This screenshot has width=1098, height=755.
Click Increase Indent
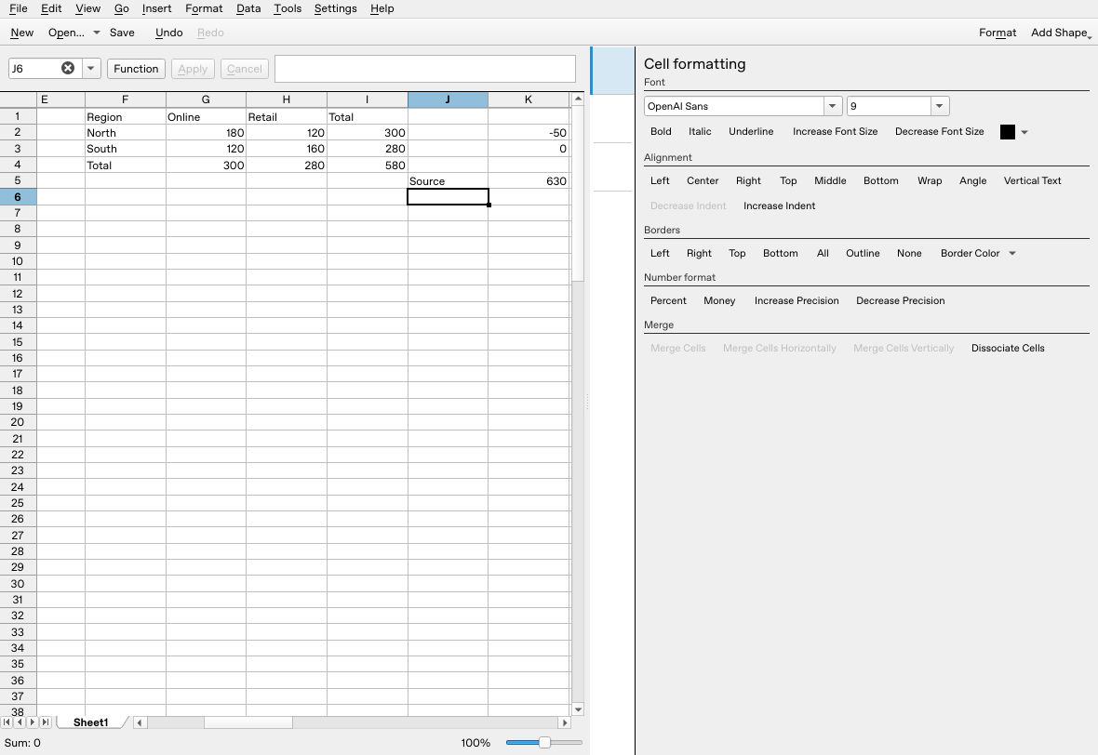pos(779,205)
